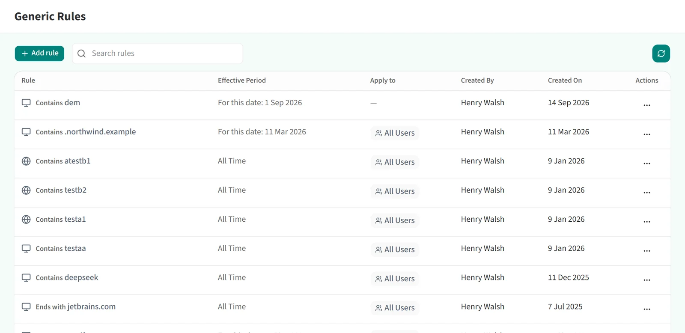Click globe icon of testb2 rule
This screenshot has width=685, height=333.
point(26,190)
